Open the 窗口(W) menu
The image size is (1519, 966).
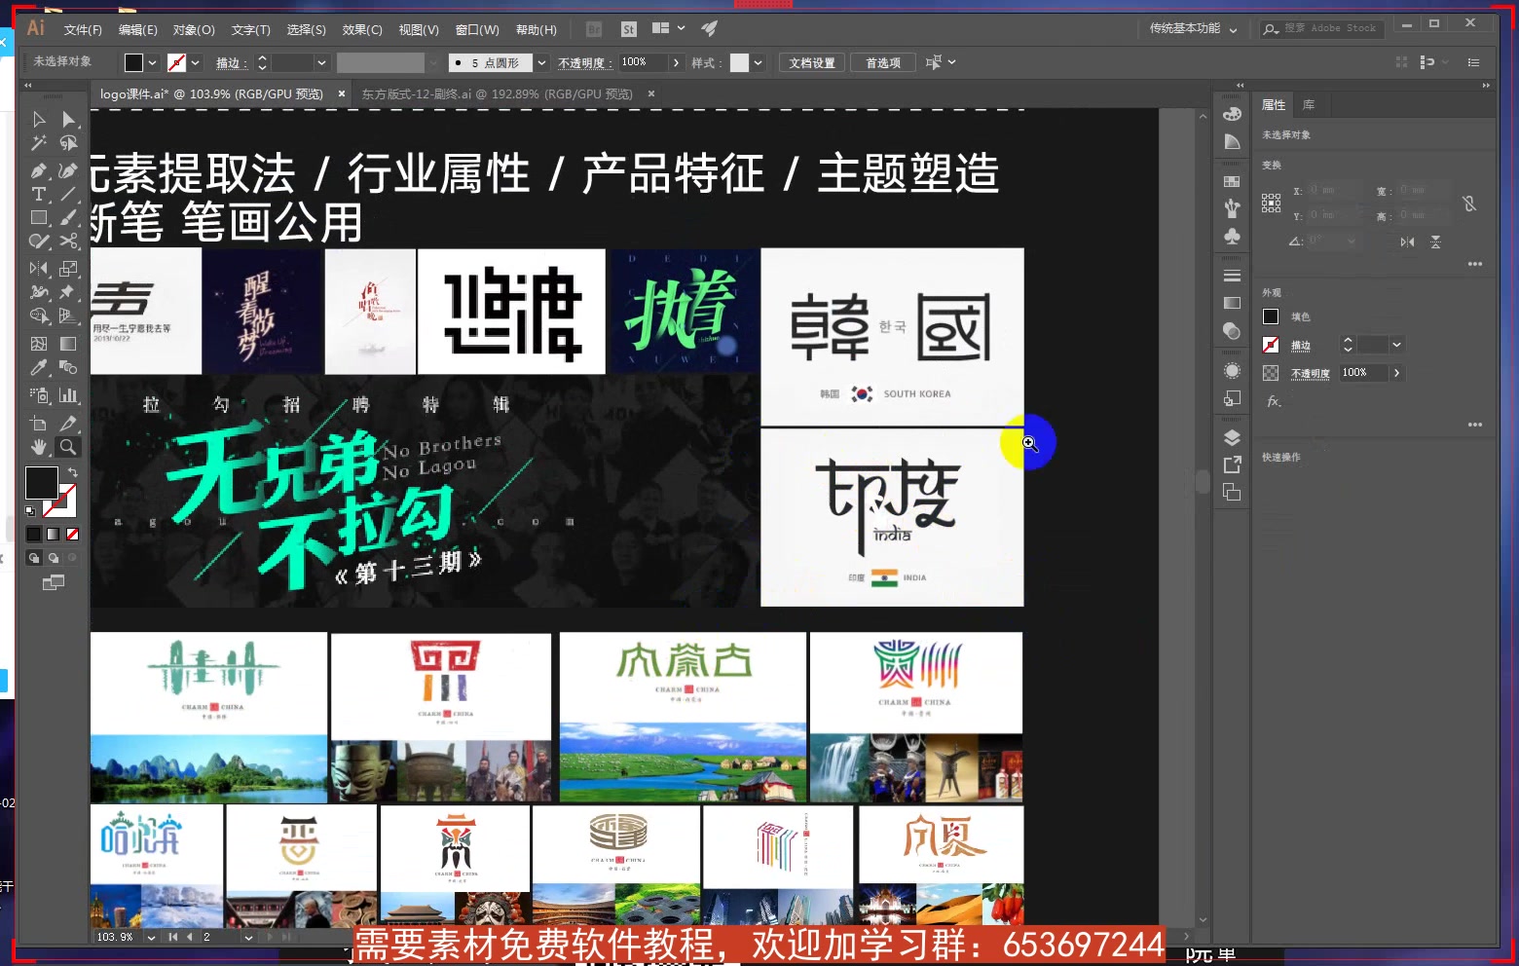(x=477, y=30)
